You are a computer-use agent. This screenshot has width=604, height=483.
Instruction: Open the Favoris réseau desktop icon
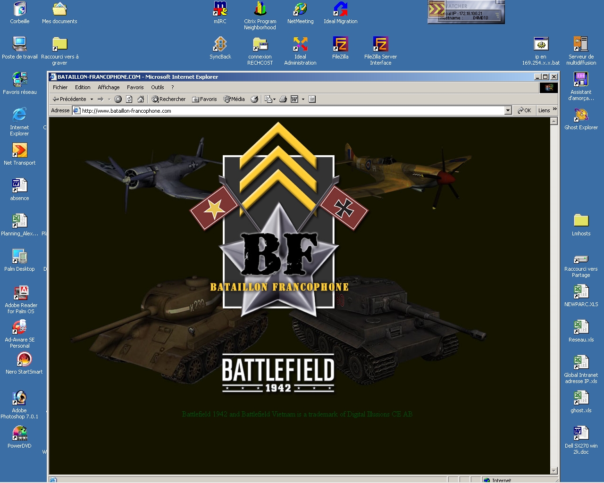pyautogui.click(x=19, y=83)
